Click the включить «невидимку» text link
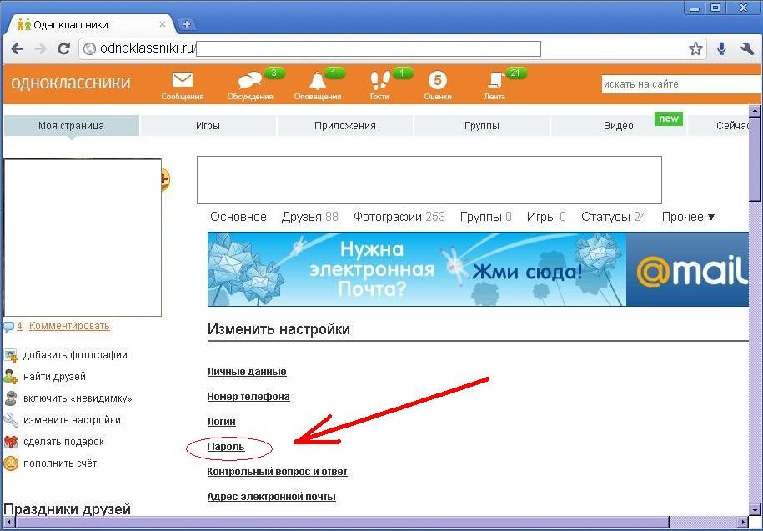Screen dimensions: 763x531 tap(78, 398)
